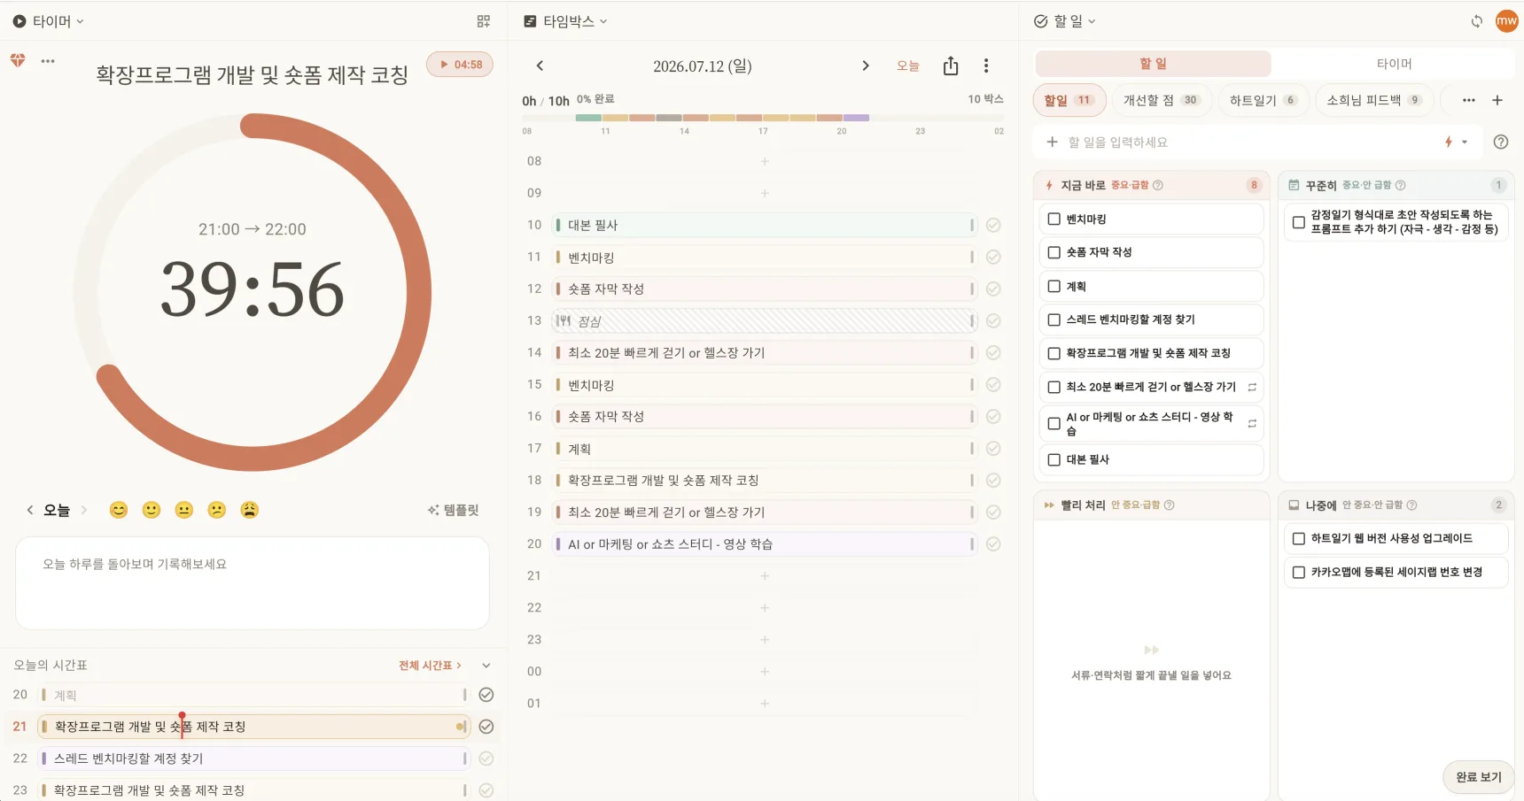The width and height of the screenshot is (1524, 801).
Task: Open the mw profile avatar
Action: point(1507,21)
